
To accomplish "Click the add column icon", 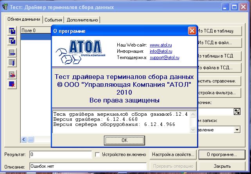I will (x=12, y=62).
